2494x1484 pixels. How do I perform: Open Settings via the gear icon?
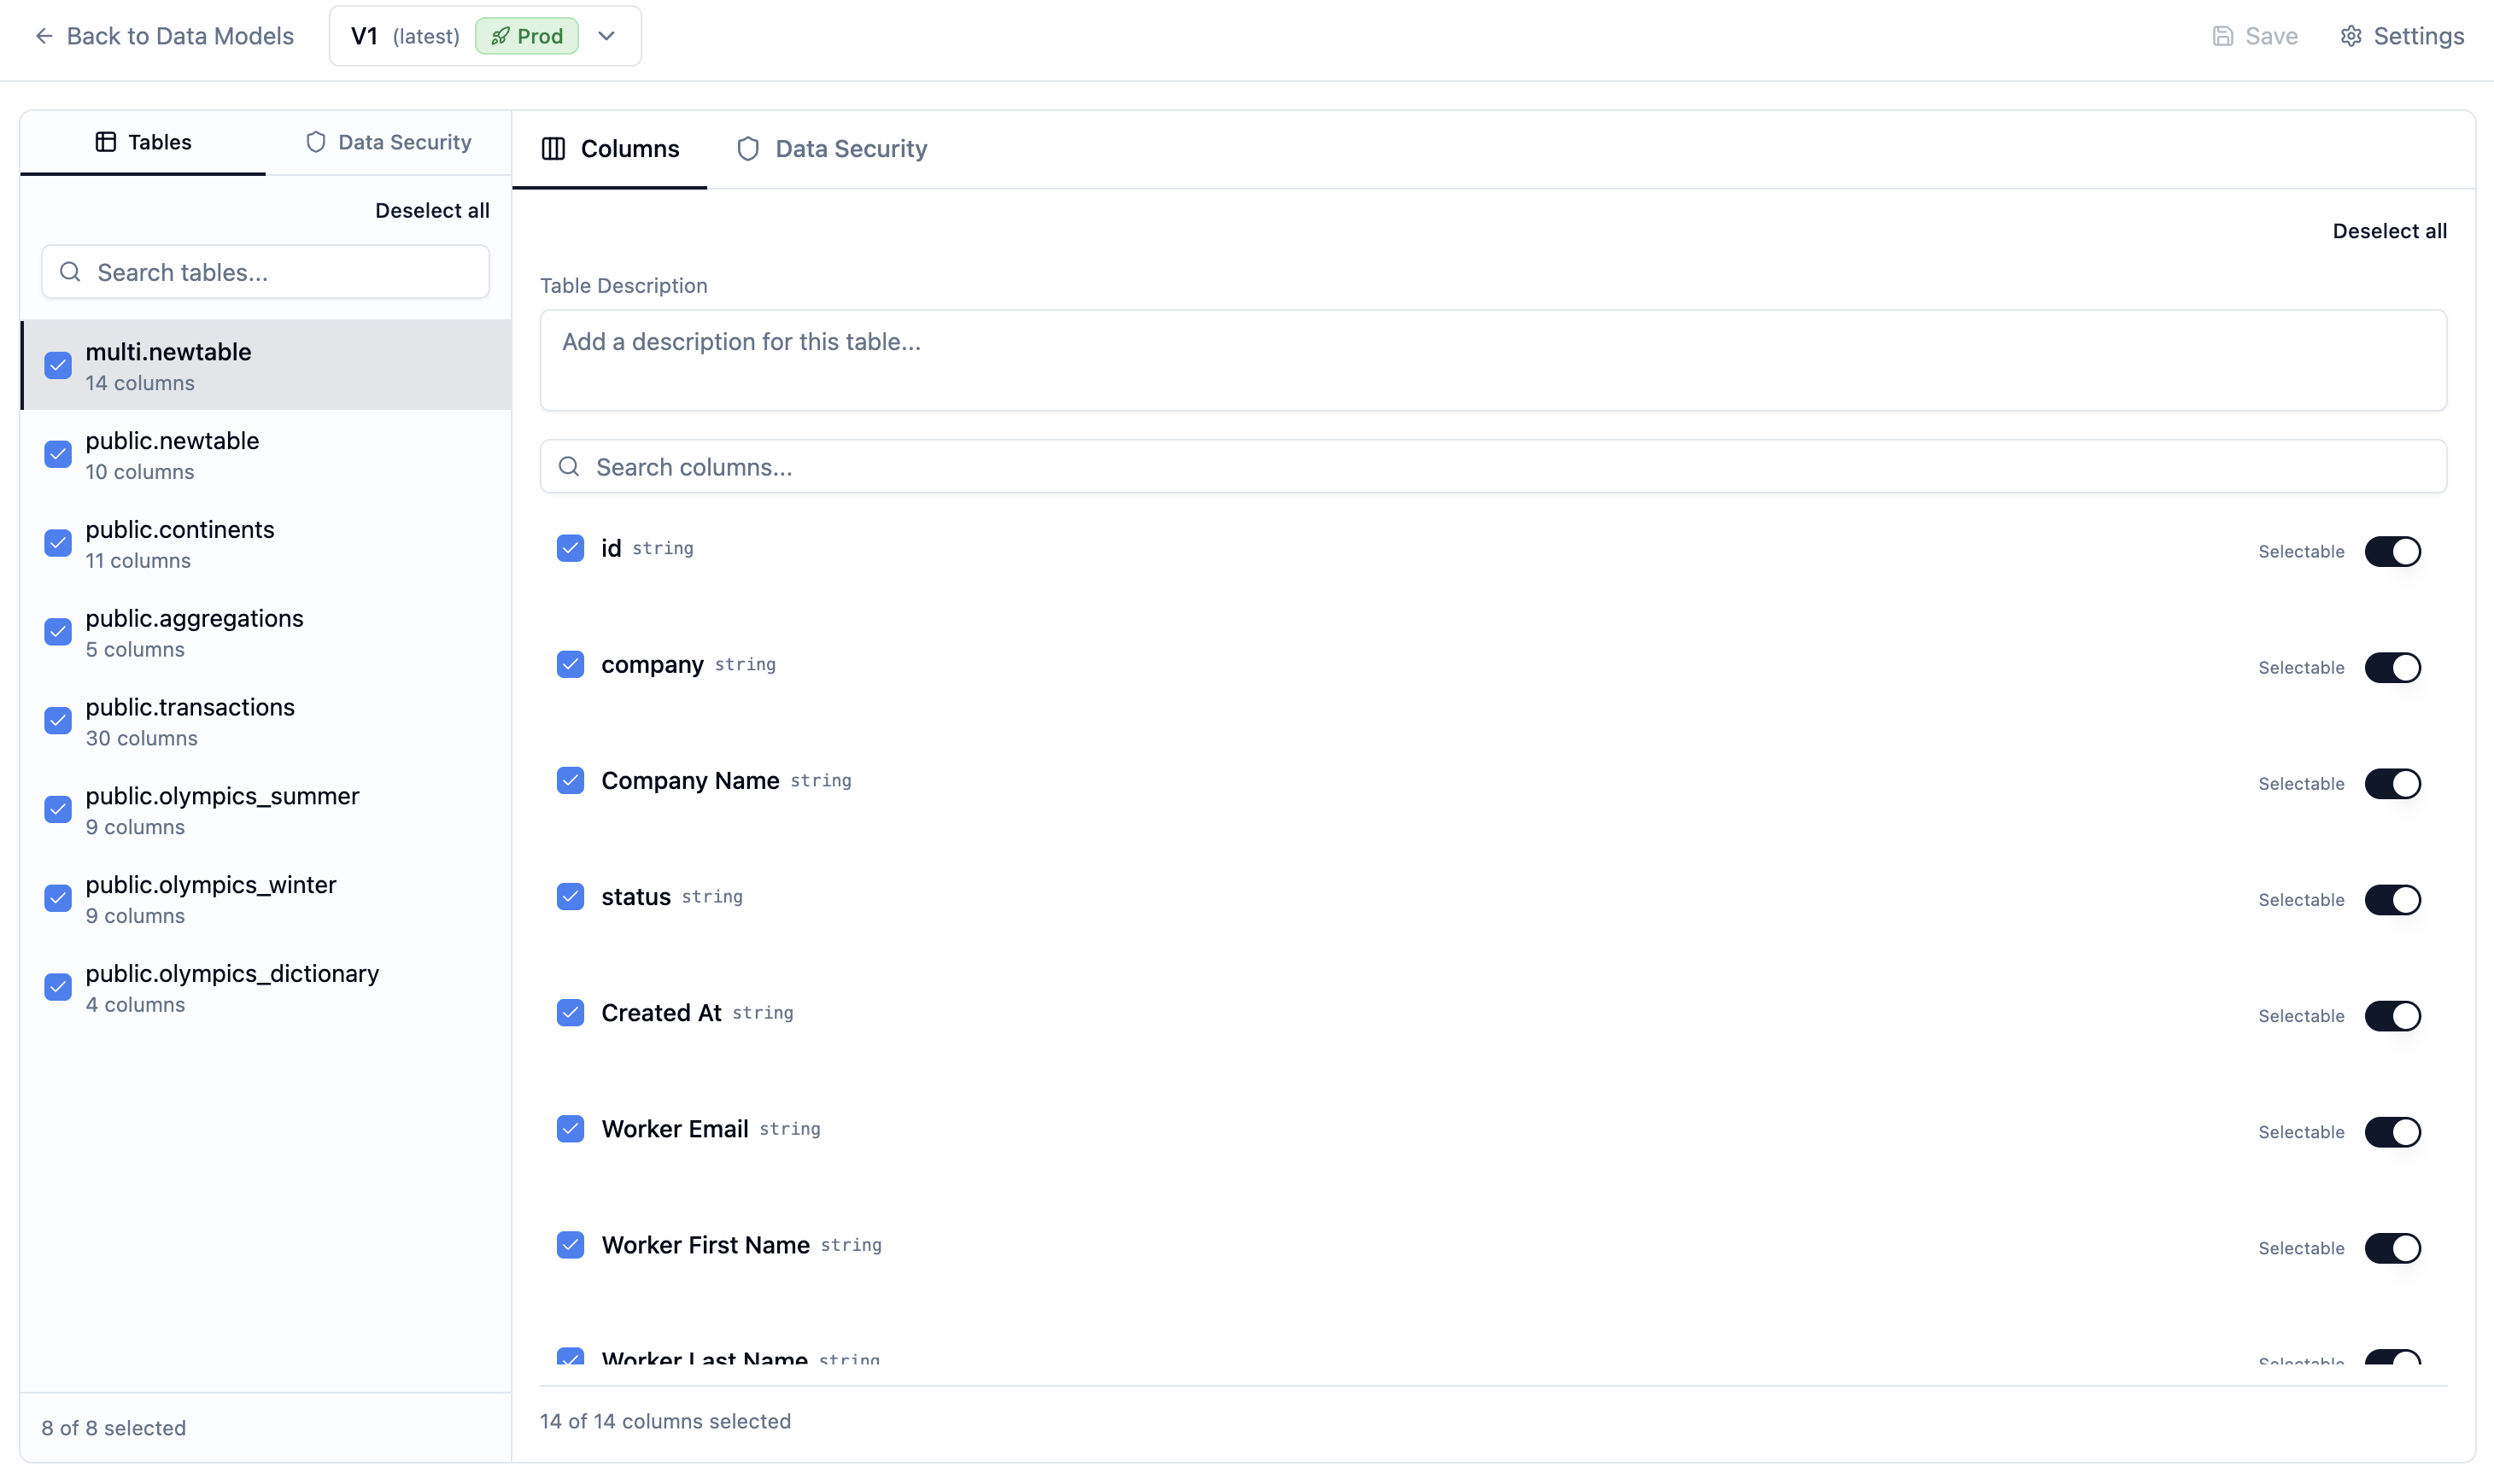point(2350,36)
